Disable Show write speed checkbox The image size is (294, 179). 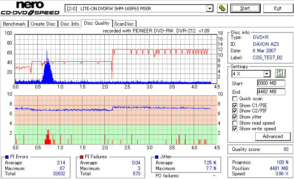[x=235, y=129]
